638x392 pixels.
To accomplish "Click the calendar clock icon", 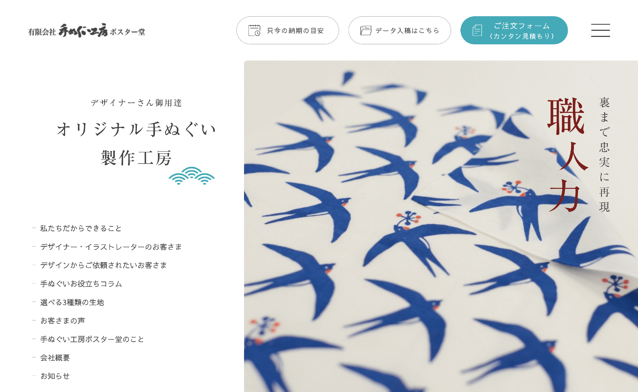I will (254, 30).
